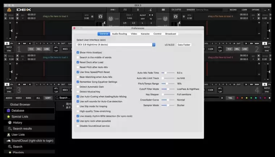Click deck 1 headphone cue icon
Screen dimensions: 275x157
[x=100, y=17]
